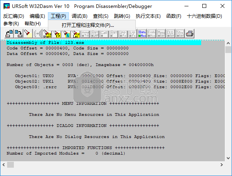Open the Strn Ref string references icon
Image resolution: width=232 pixels, height=176 pixels.
tap(180, 34)
